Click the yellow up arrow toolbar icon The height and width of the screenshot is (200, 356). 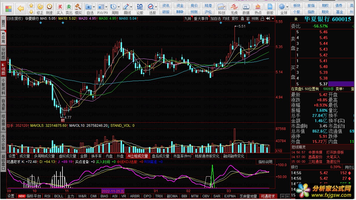[31, 5]
